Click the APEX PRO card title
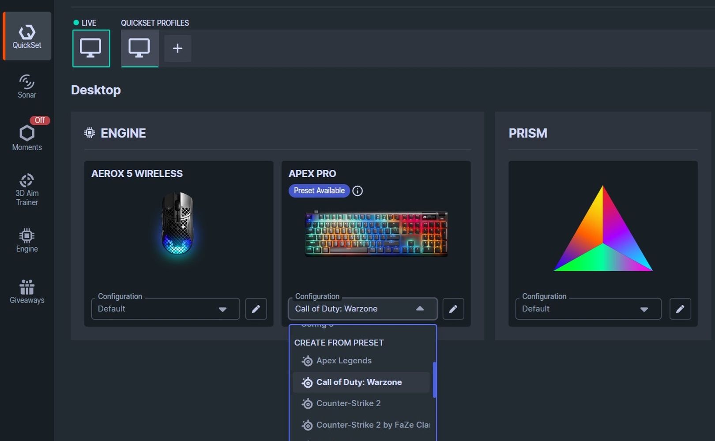The height and width of the screenshot is (441, 715). [x=312, y=174]
